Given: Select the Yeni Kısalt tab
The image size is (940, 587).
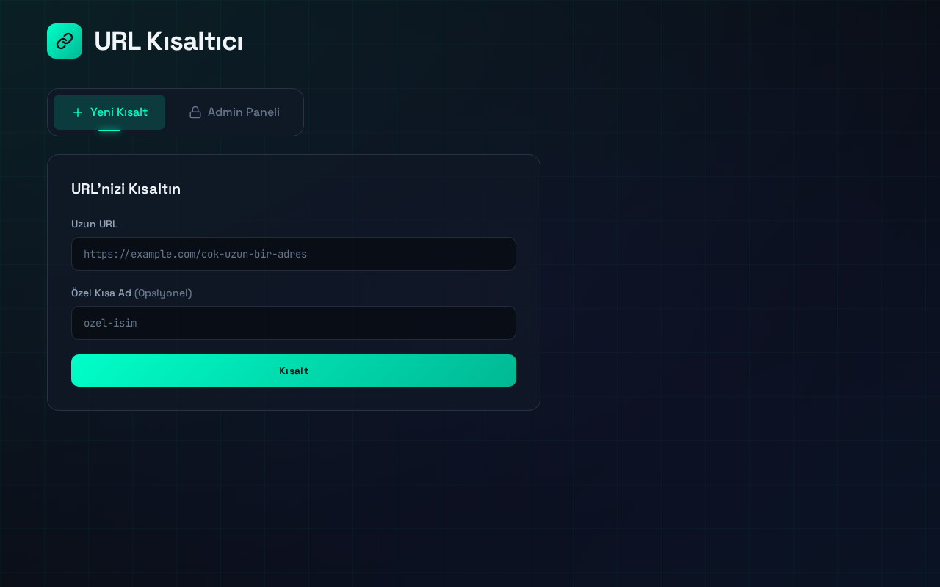Looking at the screenshot, I should click(x=109, y=112).
